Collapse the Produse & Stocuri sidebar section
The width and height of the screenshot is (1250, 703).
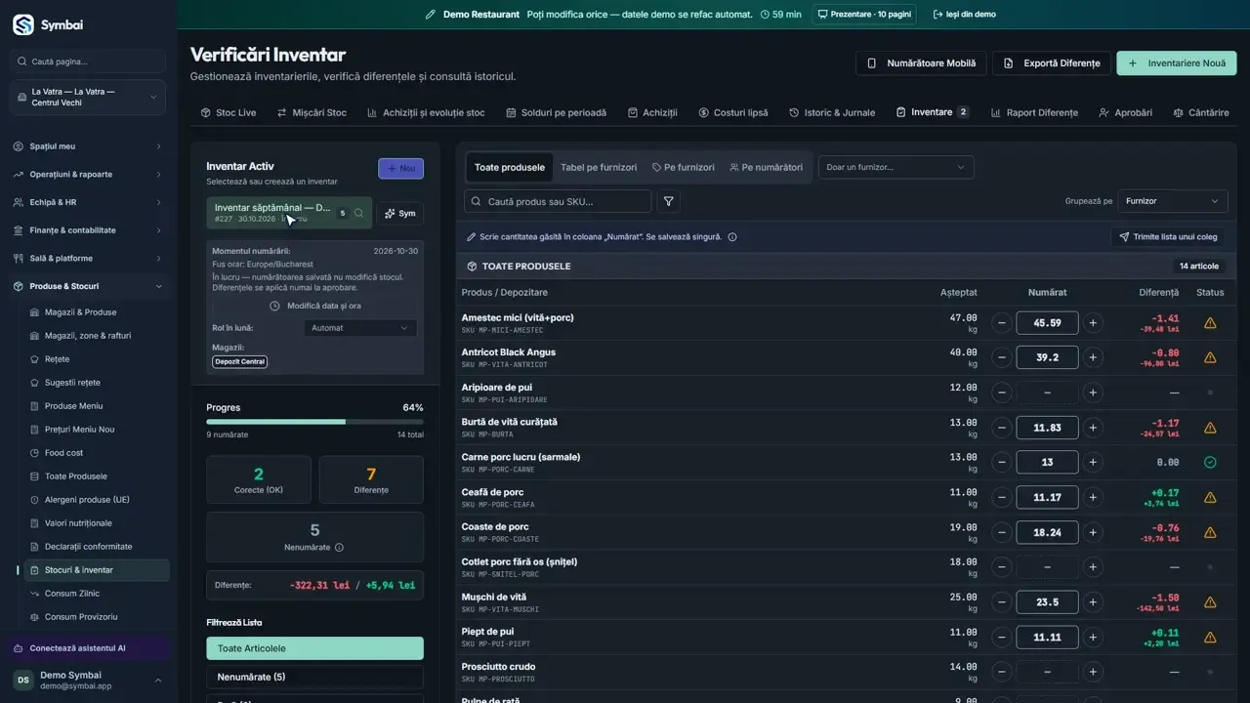[89, 286]
